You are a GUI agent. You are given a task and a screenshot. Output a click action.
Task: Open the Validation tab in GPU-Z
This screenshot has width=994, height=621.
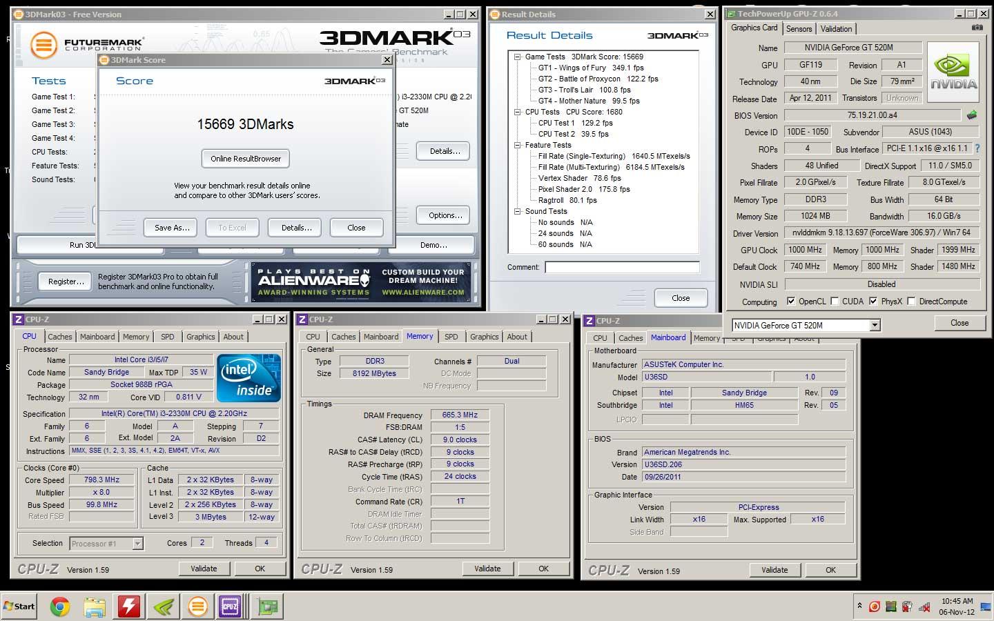click(836, 29)
